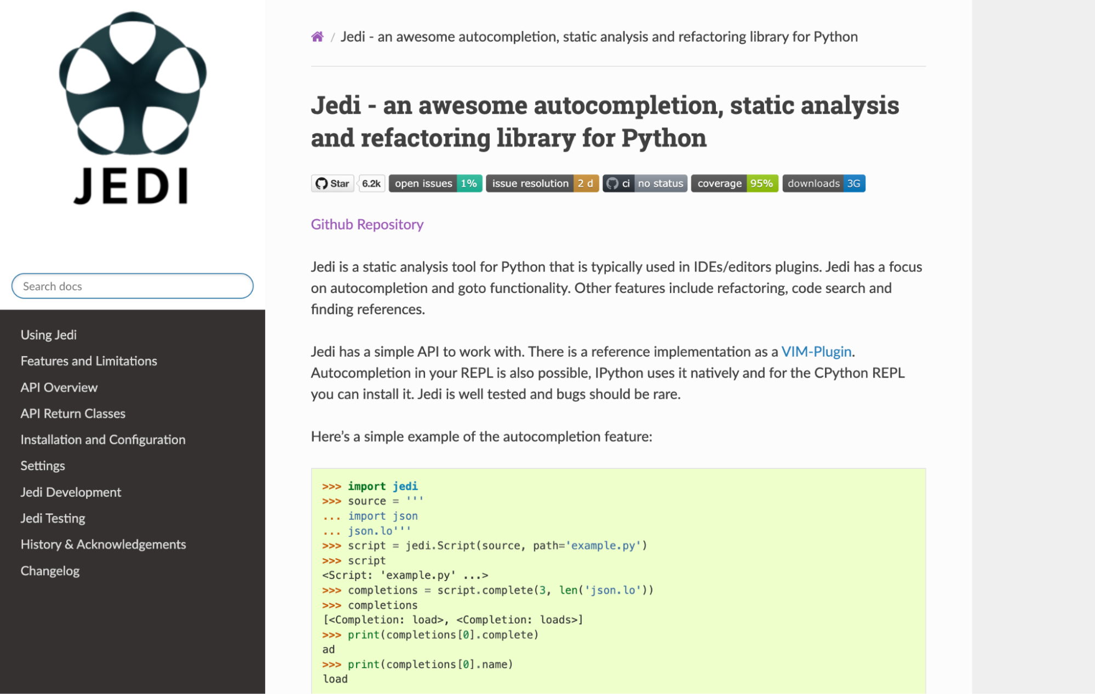
Task: Open Using Jedi in sidebar
Action: tap(49, 335)
